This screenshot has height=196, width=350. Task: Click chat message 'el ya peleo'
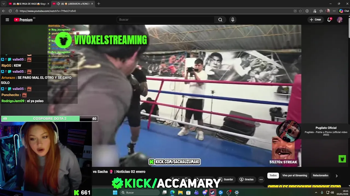coord(35,101)
